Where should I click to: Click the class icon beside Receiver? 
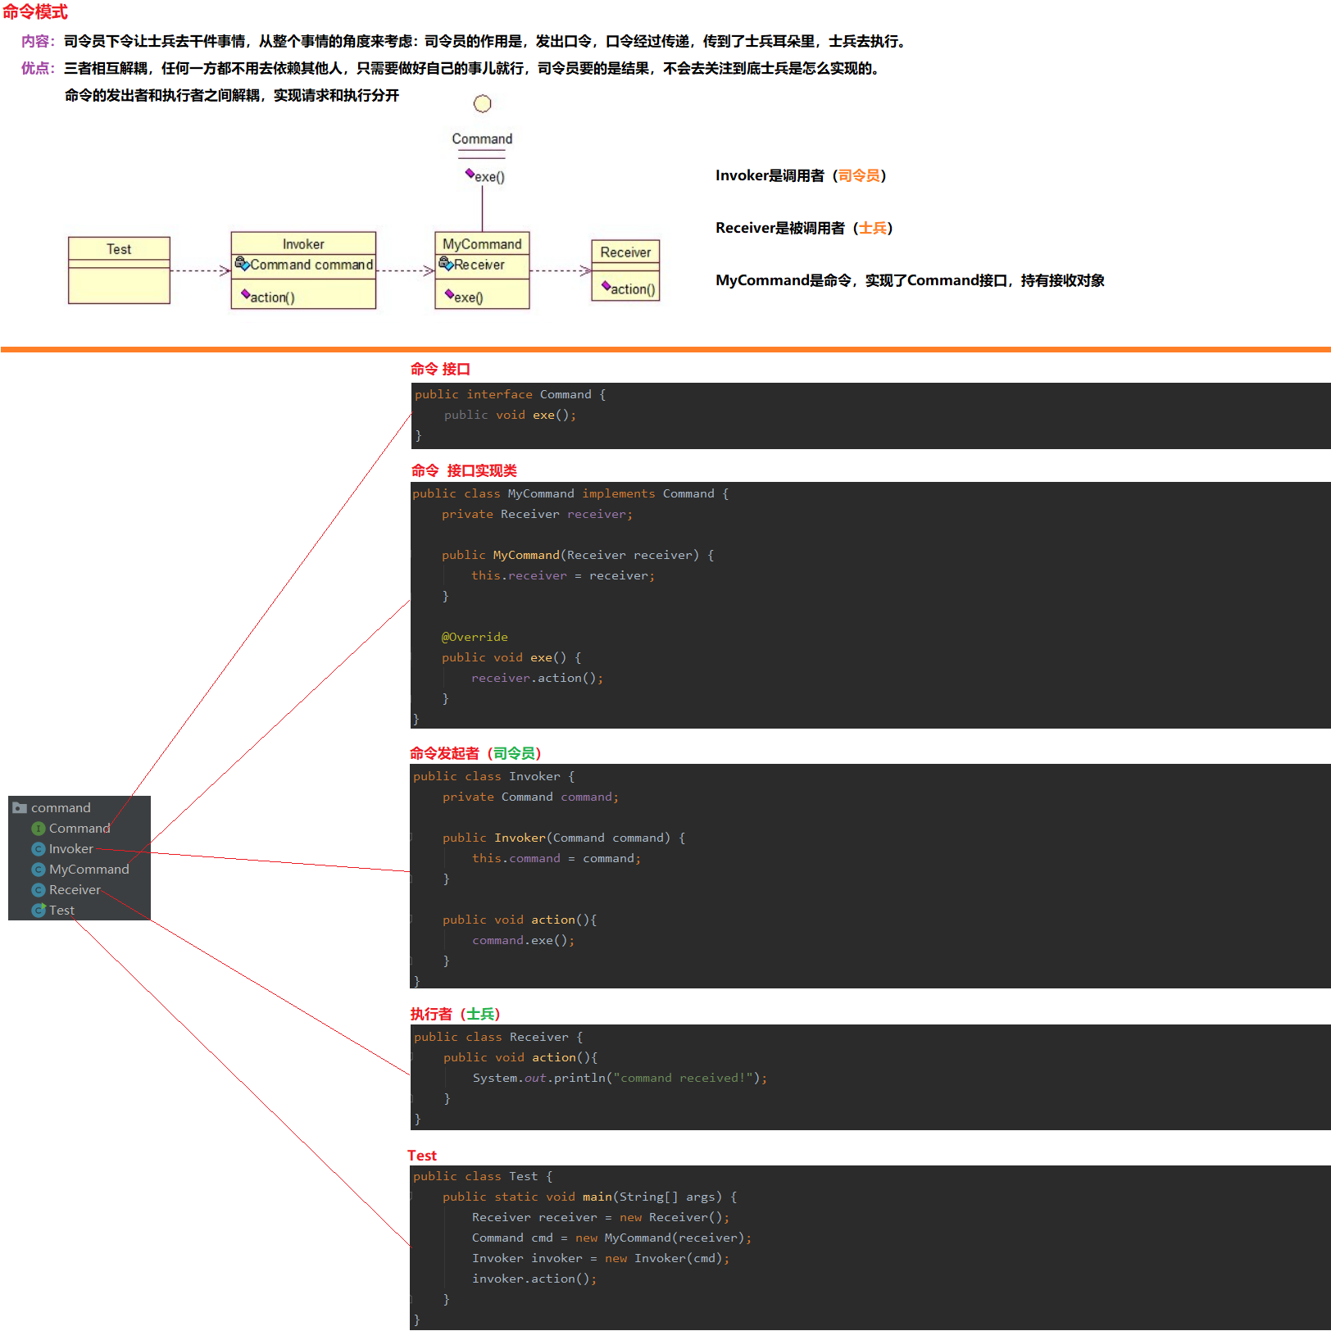[38, 890]
